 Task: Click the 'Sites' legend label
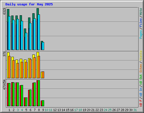click(141, 68)
